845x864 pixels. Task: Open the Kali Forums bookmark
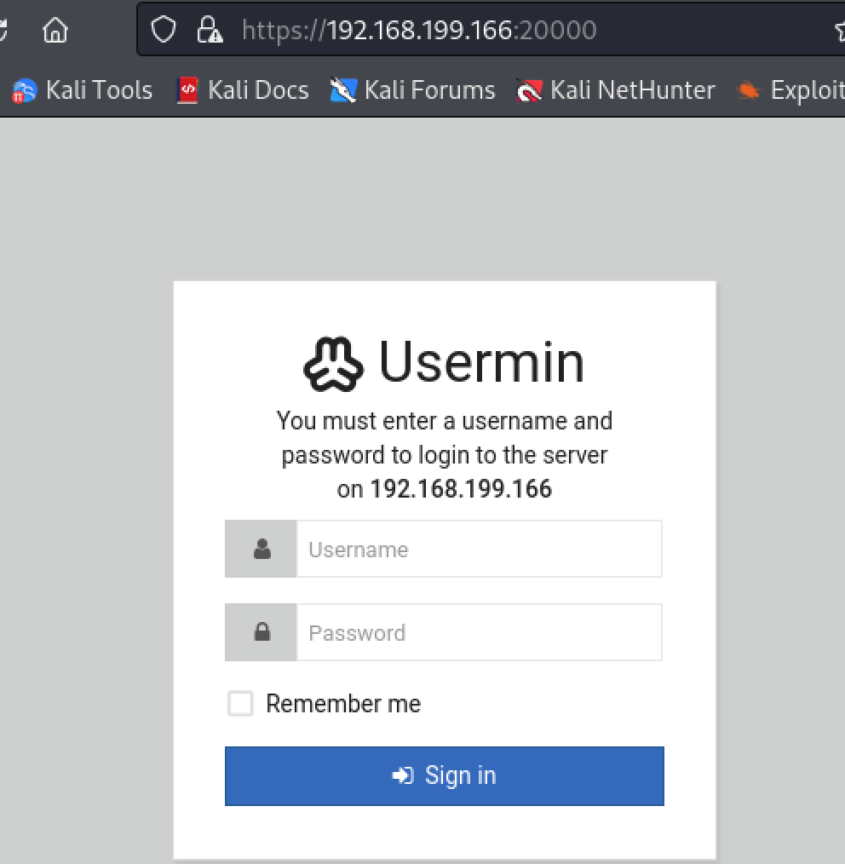tap(413, 90)
